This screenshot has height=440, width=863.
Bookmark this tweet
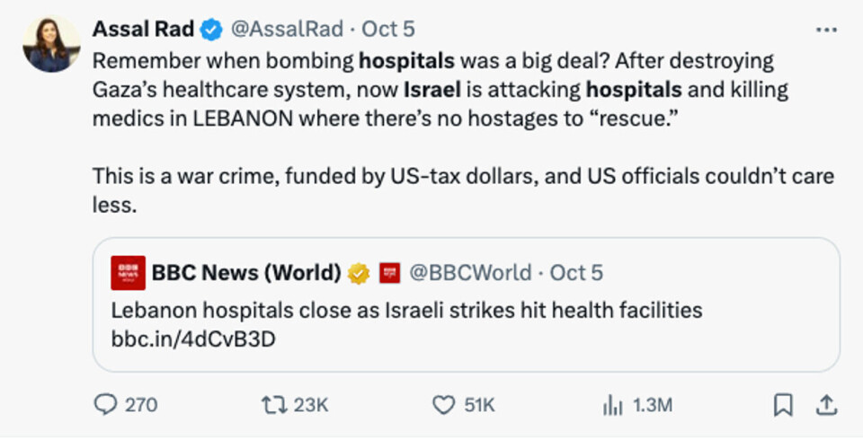pyautogui.click(x=783, y=405)
